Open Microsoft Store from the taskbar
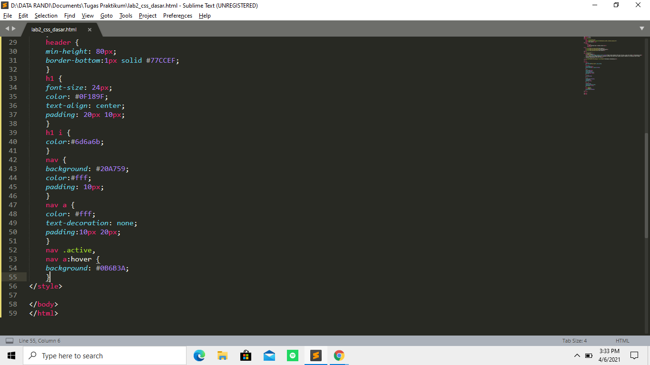Screen dimensions: 650x365 pyautogui.click(x=246, y=355)
